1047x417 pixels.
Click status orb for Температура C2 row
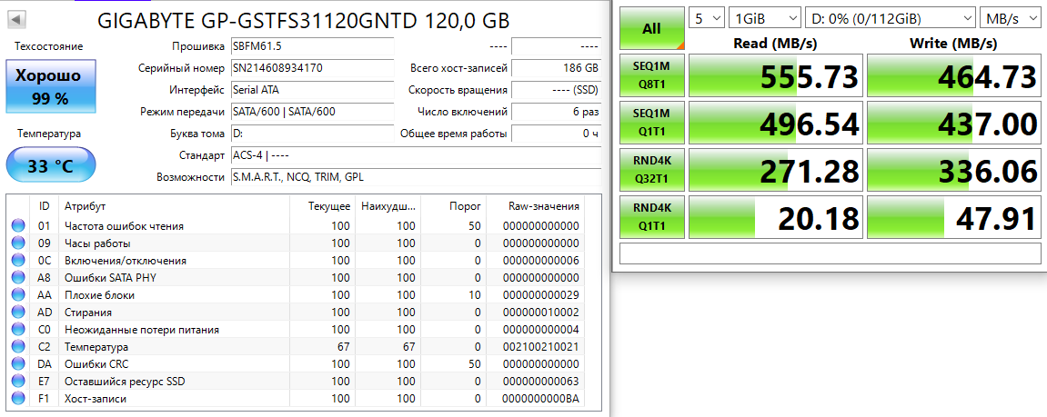point(18,347)
